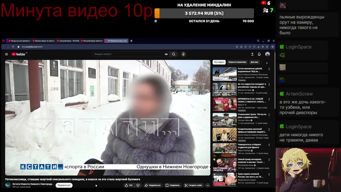Open a new browser tab with plus
Screen dimensions: 341x192
(x=131, y=41)
